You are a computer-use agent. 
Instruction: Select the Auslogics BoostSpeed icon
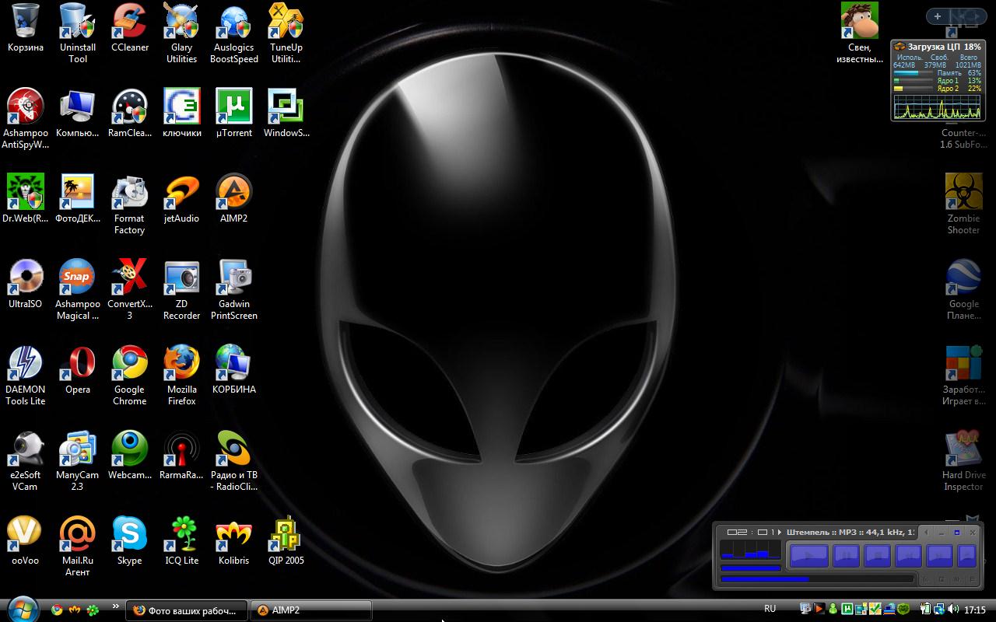(233, 33)
